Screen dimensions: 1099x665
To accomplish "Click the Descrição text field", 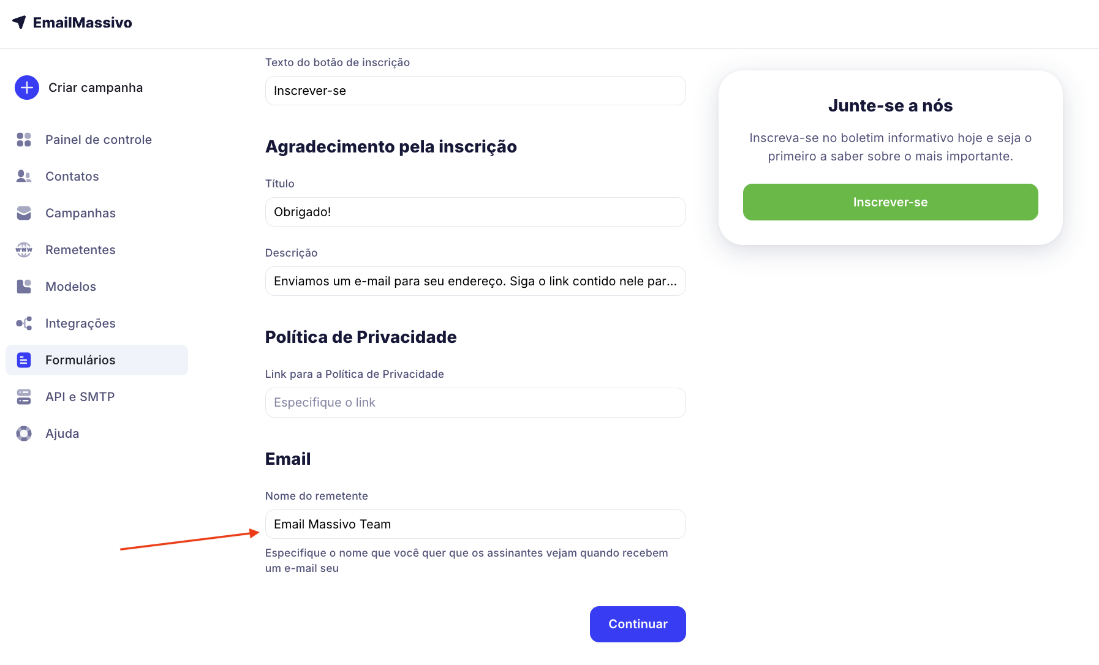I will (x=475, y=281).
